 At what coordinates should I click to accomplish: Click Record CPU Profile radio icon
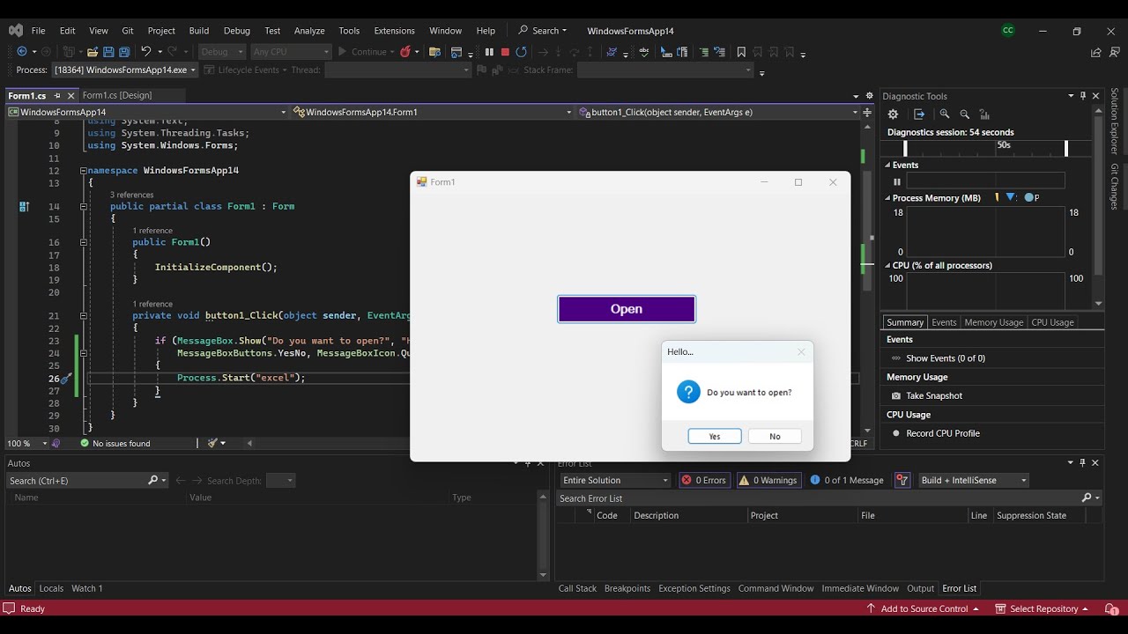click(896, 433)
